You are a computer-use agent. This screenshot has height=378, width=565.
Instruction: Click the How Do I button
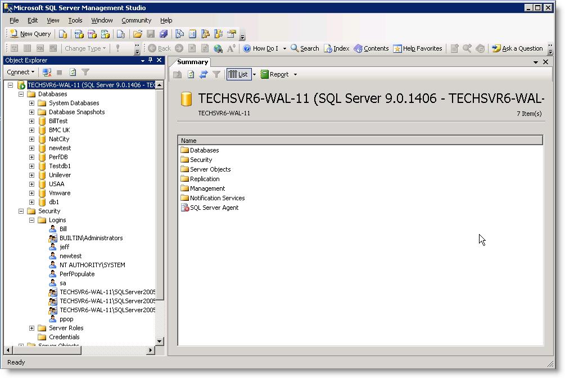(261, 48)
